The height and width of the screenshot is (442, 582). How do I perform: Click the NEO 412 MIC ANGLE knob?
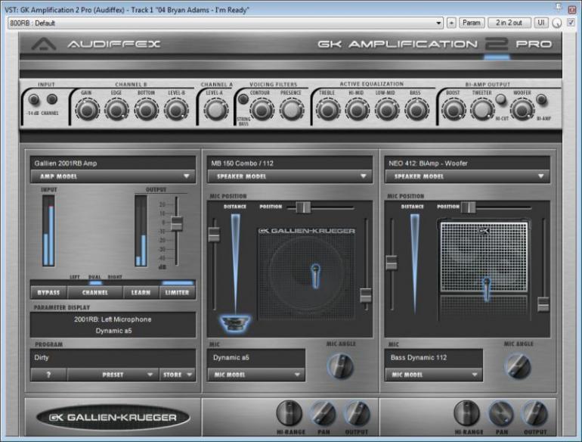518,366
